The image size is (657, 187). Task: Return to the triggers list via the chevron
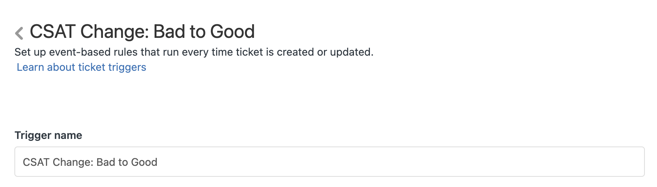[19, 33]
